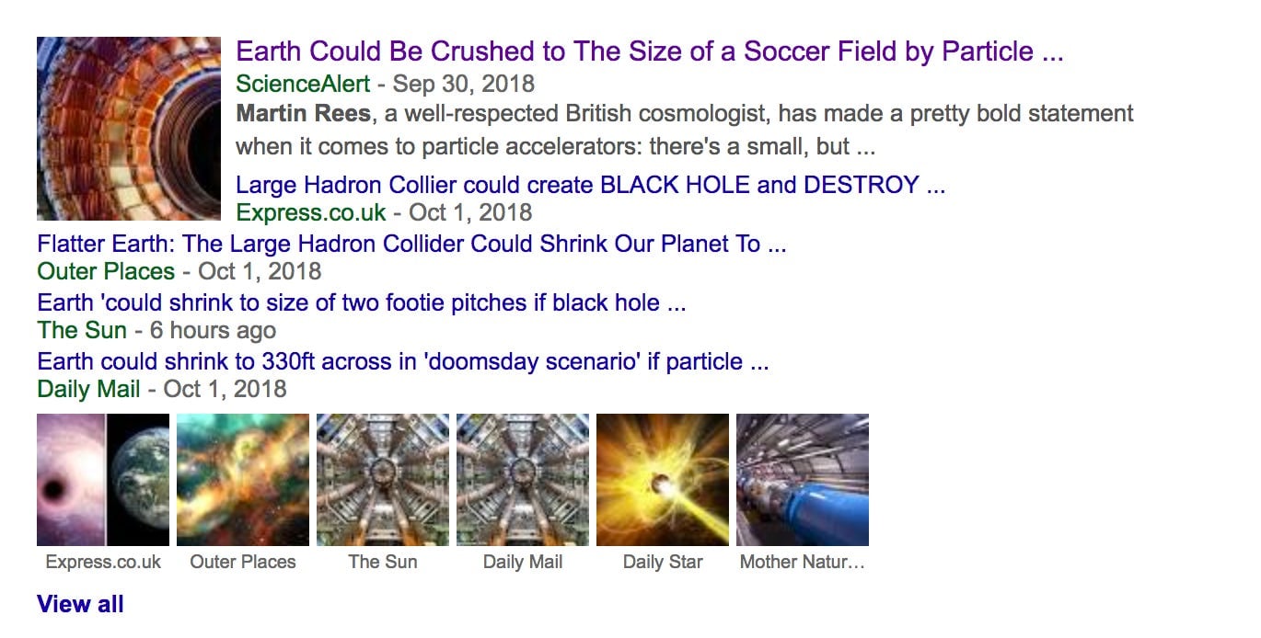
Task: Open 'Earth could shrink to size of two footie pitches'
Action: click(361, 302)
